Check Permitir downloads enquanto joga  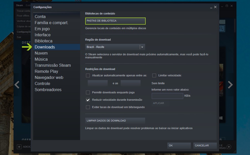88,92
